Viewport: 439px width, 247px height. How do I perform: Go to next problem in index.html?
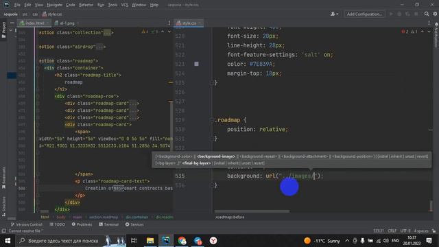[169, 32]
